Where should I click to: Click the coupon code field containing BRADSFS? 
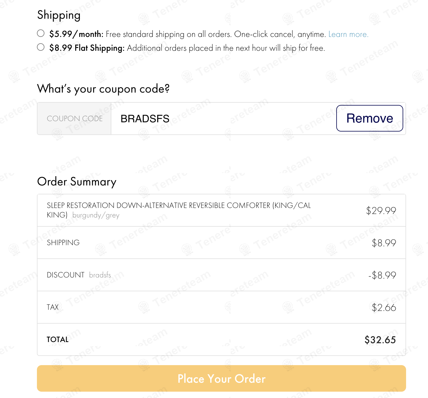coord(222,119)
